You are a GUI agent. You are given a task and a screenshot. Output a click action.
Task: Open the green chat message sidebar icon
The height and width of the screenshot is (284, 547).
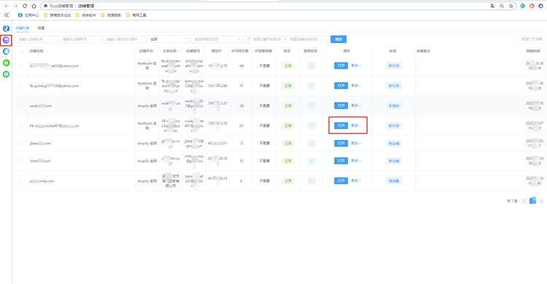click(6, 74)
